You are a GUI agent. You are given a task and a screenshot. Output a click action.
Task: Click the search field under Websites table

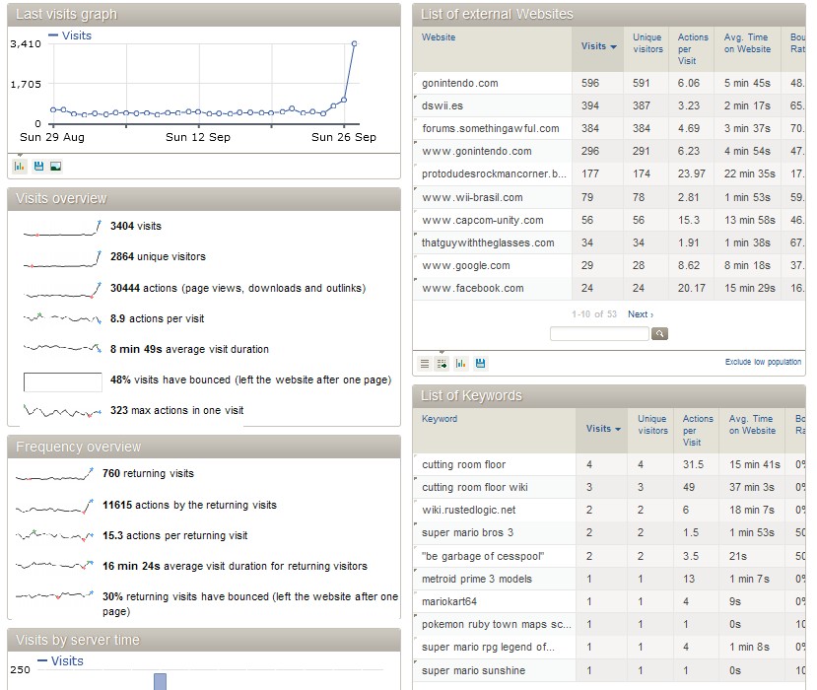[599, 334]
